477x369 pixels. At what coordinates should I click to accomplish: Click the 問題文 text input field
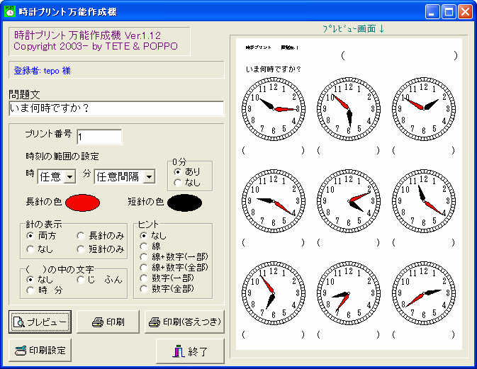tap(116, 108)
